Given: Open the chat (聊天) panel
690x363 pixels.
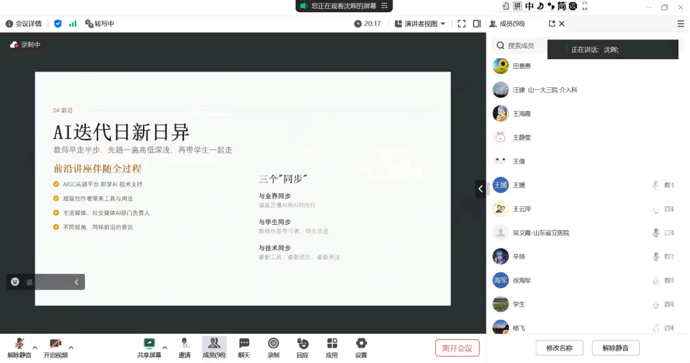Looking at the screenshot, I should [244, 348].
